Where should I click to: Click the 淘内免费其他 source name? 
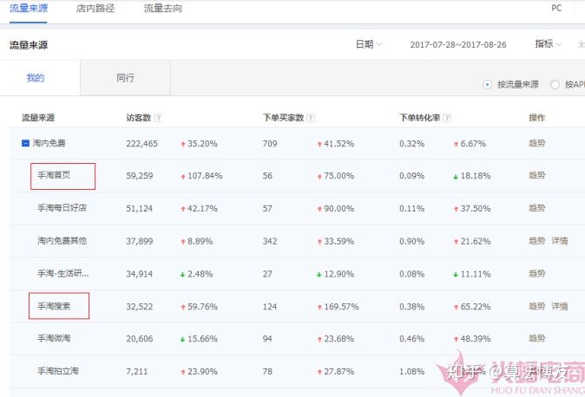coord(62,241)
